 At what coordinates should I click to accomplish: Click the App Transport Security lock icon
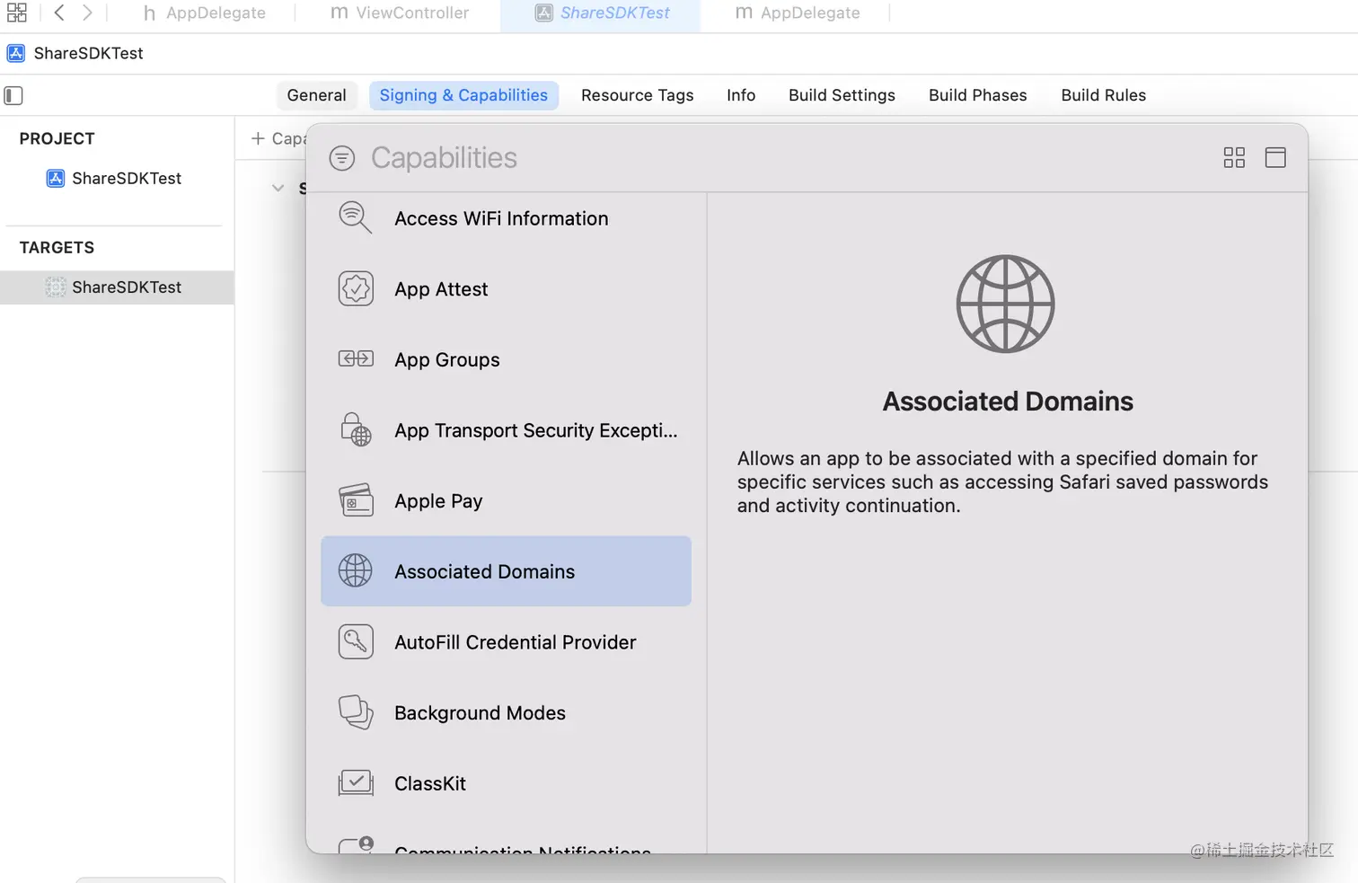(x=356, y=429)
